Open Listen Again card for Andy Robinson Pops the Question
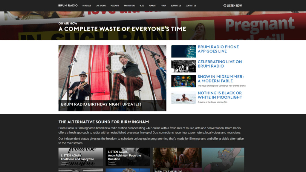Image resolution: width=306 pixels, height=172 pixels. 128,157
